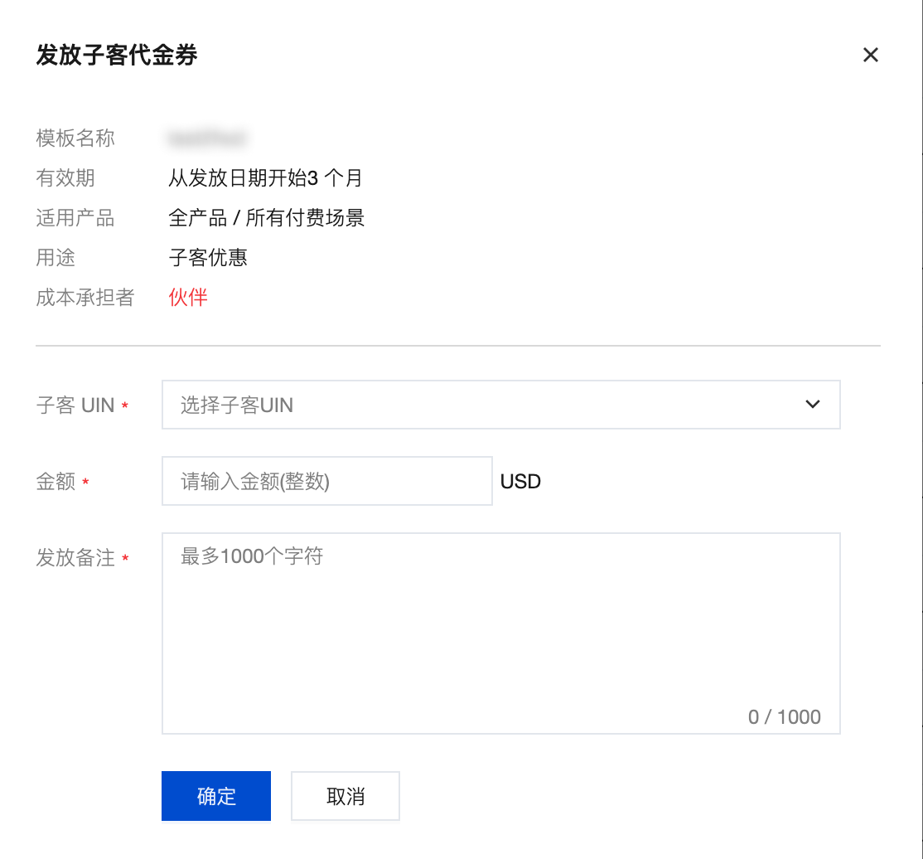This screenshot has height=859, width=923.
Task: Cancel using the 取消 button
Action: (x=346, y=796)
